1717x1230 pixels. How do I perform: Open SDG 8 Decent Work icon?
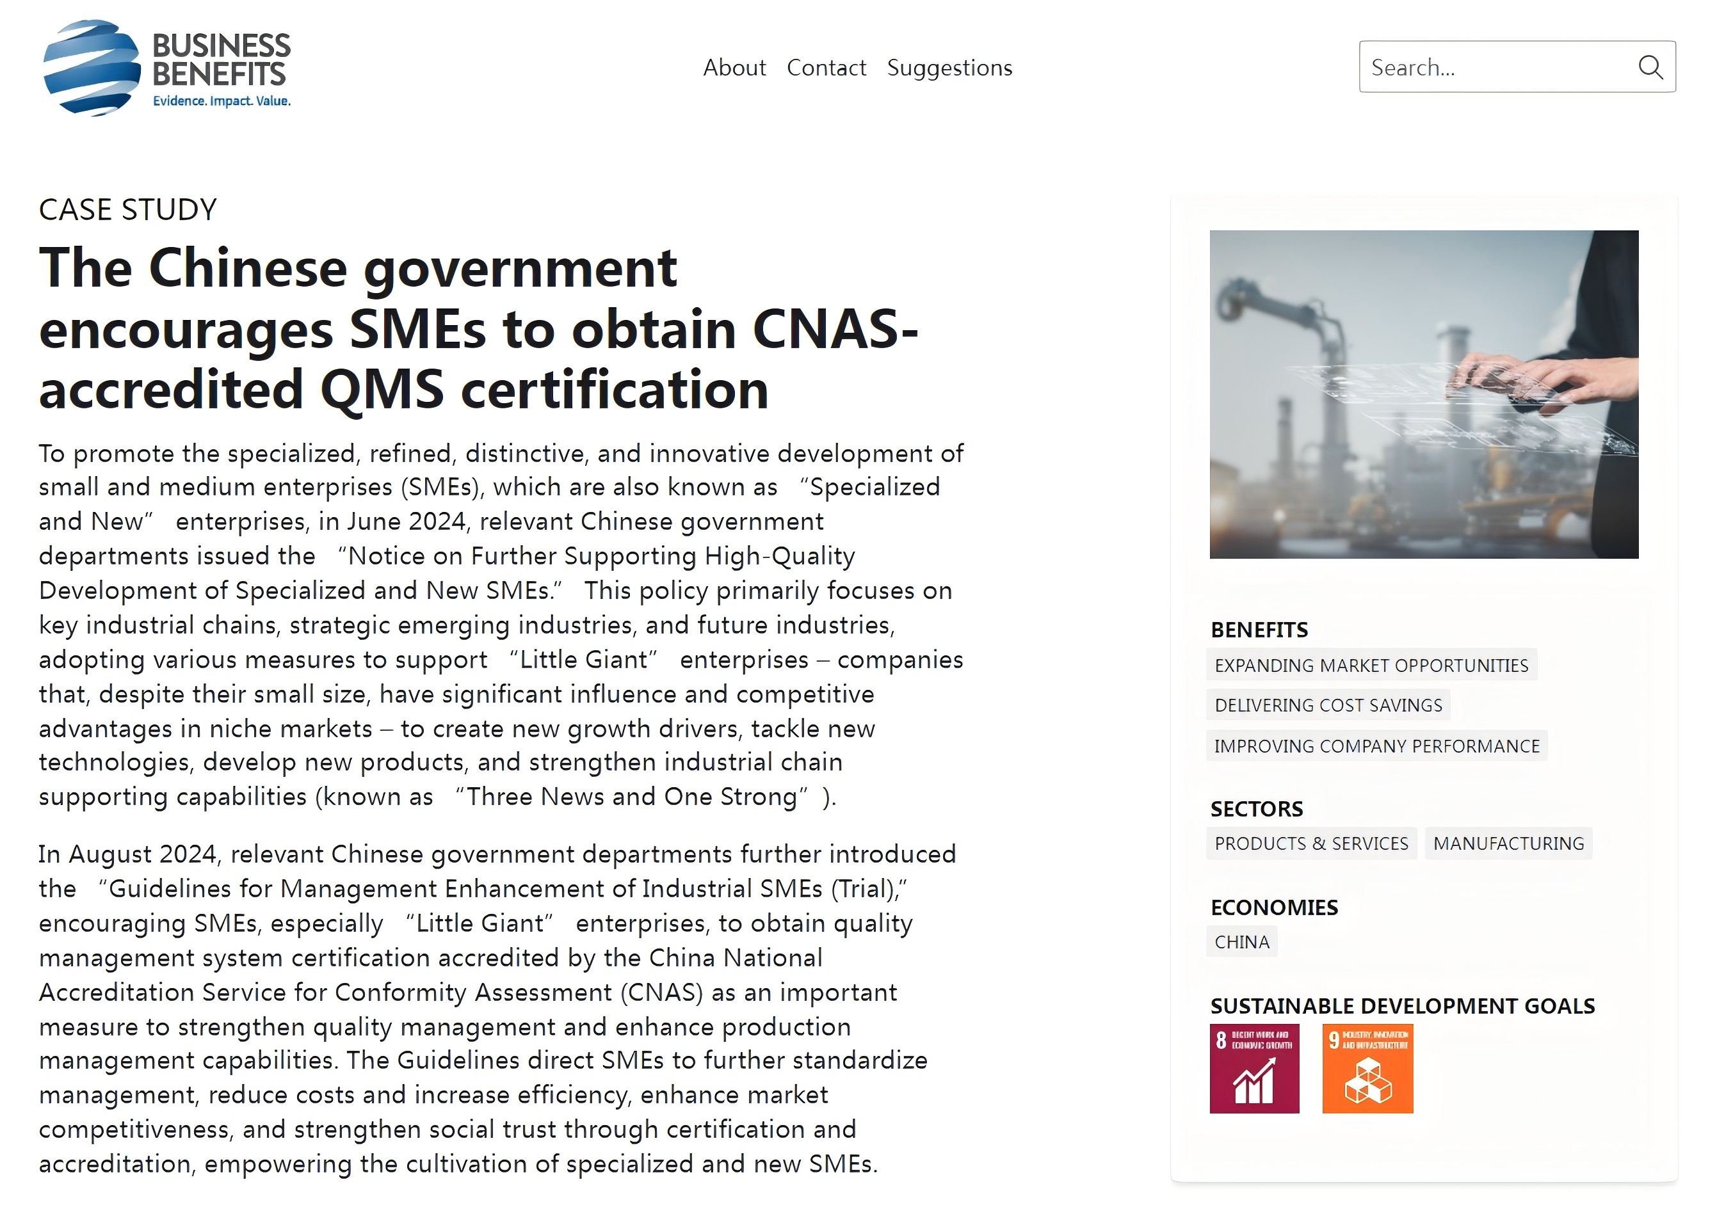tap(1254, 1069)
